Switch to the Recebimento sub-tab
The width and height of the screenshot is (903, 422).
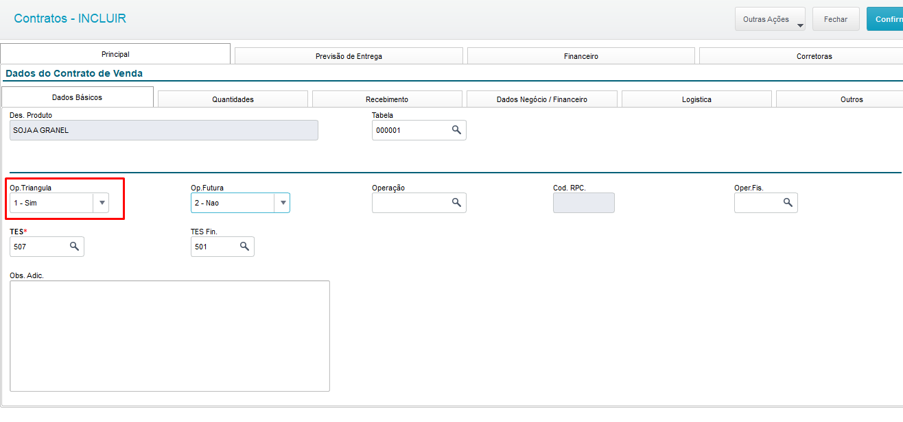(x=387, y=99)
